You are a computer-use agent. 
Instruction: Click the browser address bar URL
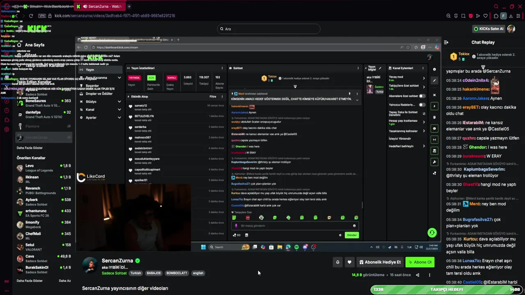click(115, 16)
